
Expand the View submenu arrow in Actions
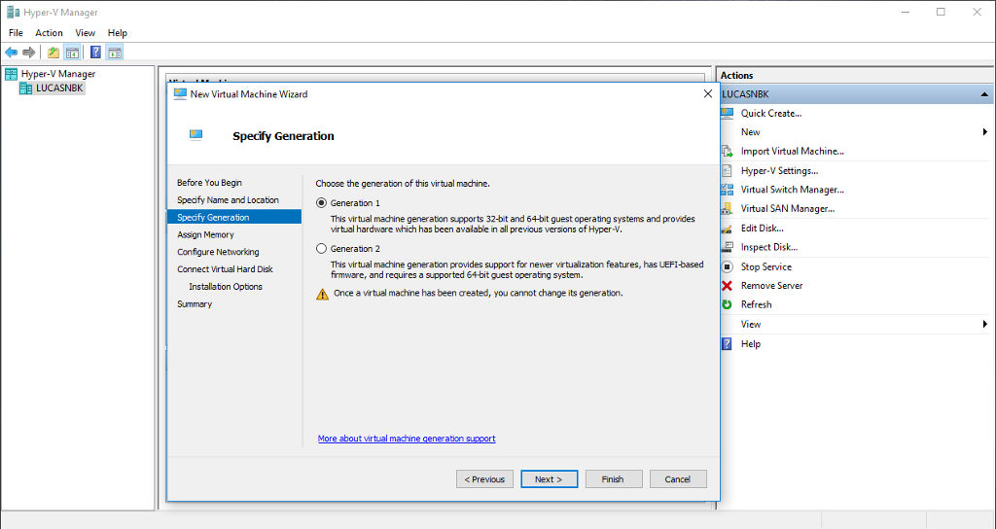click(984, 324)
